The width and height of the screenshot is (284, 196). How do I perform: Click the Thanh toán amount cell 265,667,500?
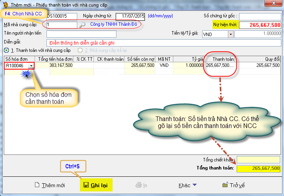pyautogui.click(x=219, y=66)
